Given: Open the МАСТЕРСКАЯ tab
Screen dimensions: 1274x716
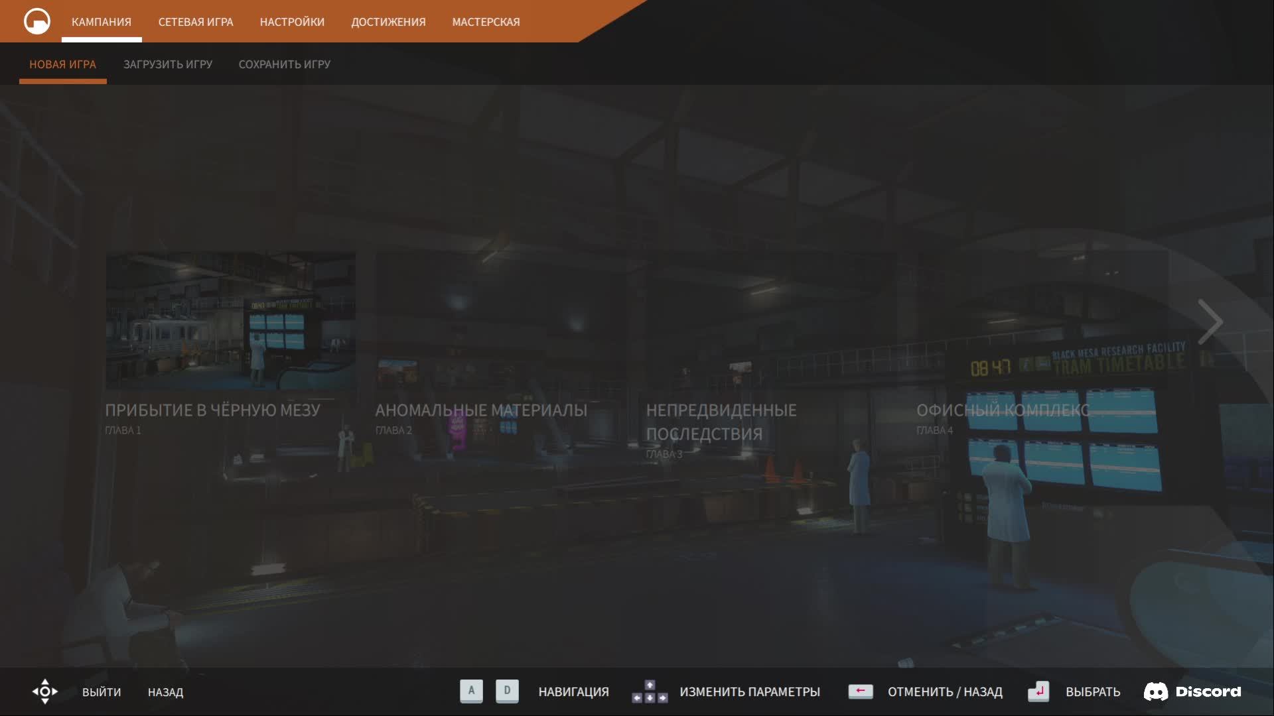Looking at the screenshot, I should [486, 22].
